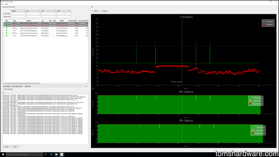Open Task View from the taskbar
Viewport: 279px width, 157px height.
coord(45,154)
